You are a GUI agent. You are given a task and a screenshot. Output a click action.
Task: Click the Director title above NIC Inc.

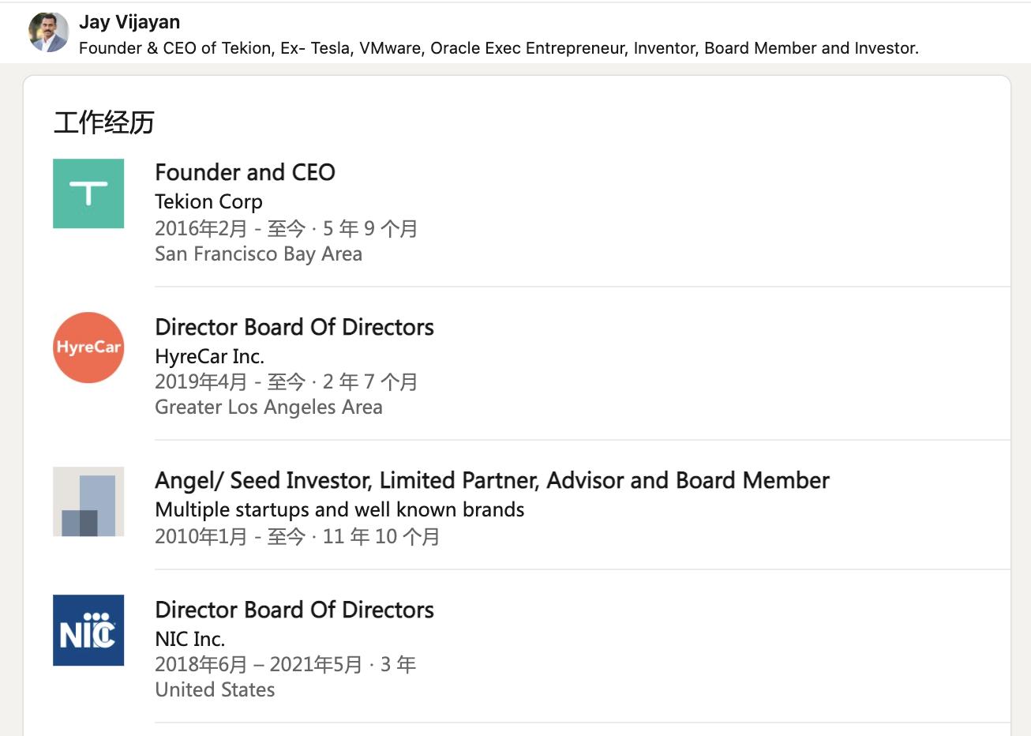coord(294,610)
